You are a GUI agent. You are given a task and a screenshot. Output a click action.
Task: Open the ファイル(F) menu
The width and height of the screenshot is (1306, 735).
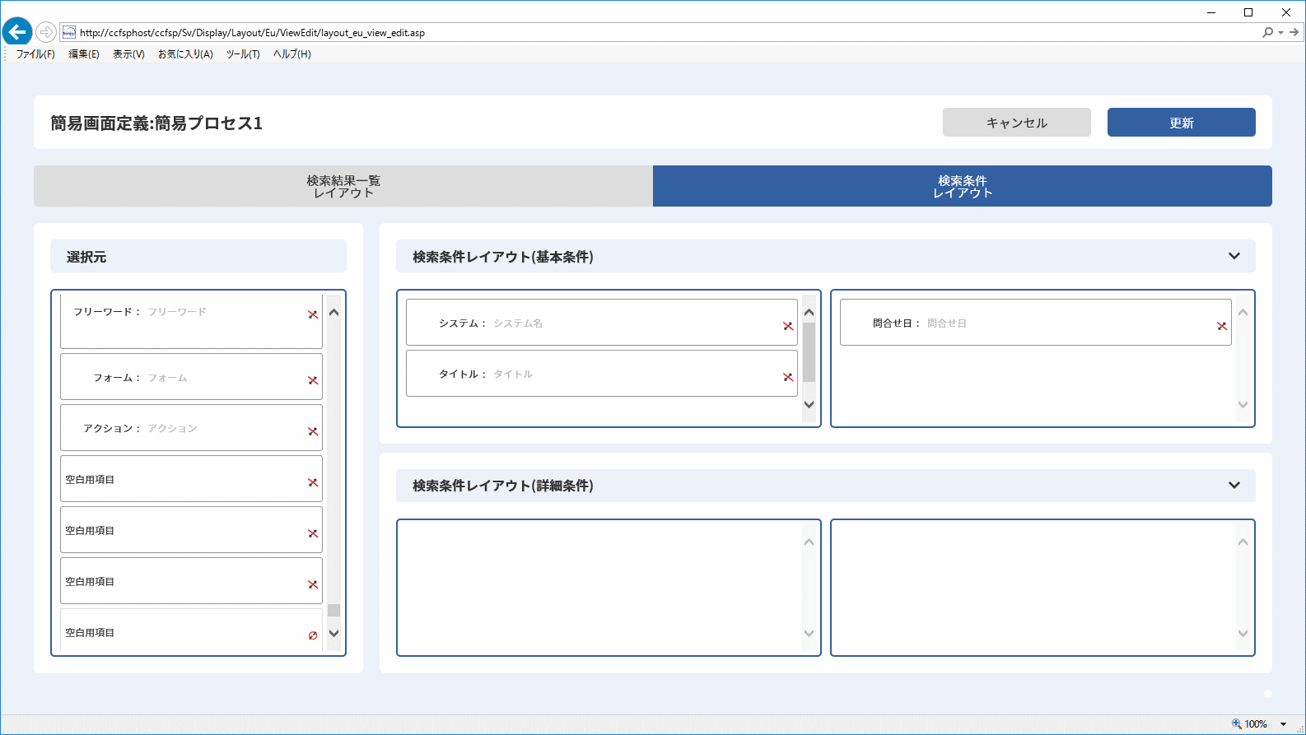tap(35, 54)
